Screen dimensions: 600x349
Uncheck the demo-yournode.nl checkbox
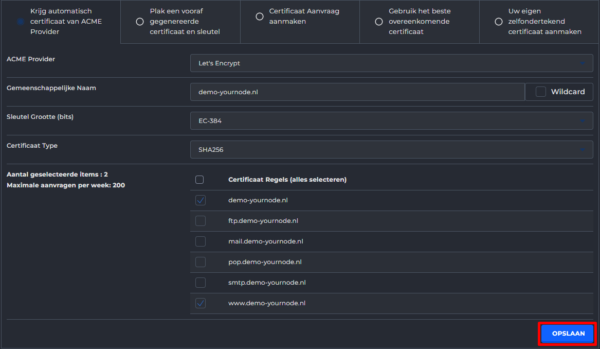tap(201, 200)
